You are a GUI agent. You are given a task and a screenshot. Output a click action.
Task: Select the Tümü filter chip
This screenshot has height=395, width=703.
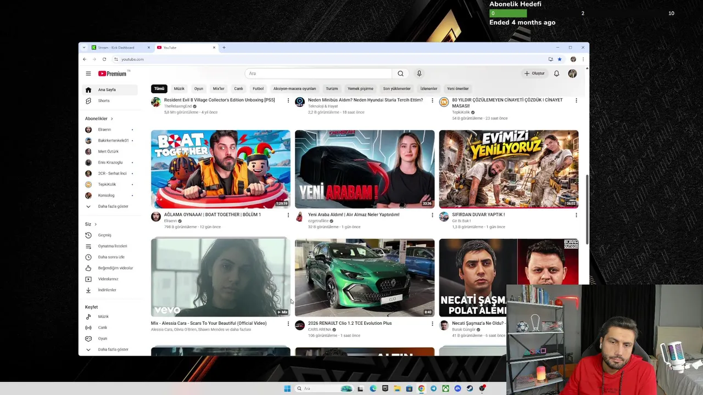pyautogui.click(x=159, y=89)
